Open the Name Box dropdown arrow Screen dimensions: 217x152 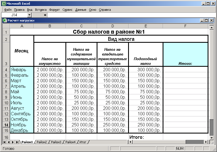pyautogui.click(x=30, y=15)
